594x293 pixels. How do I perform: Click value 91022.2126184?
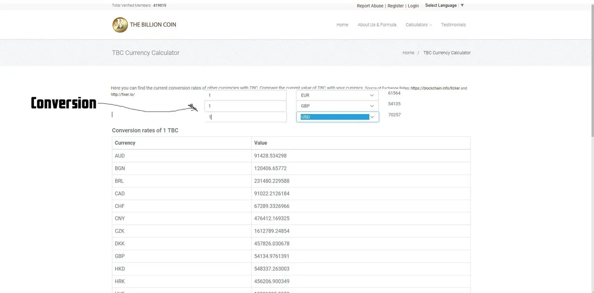coord(272,194)
